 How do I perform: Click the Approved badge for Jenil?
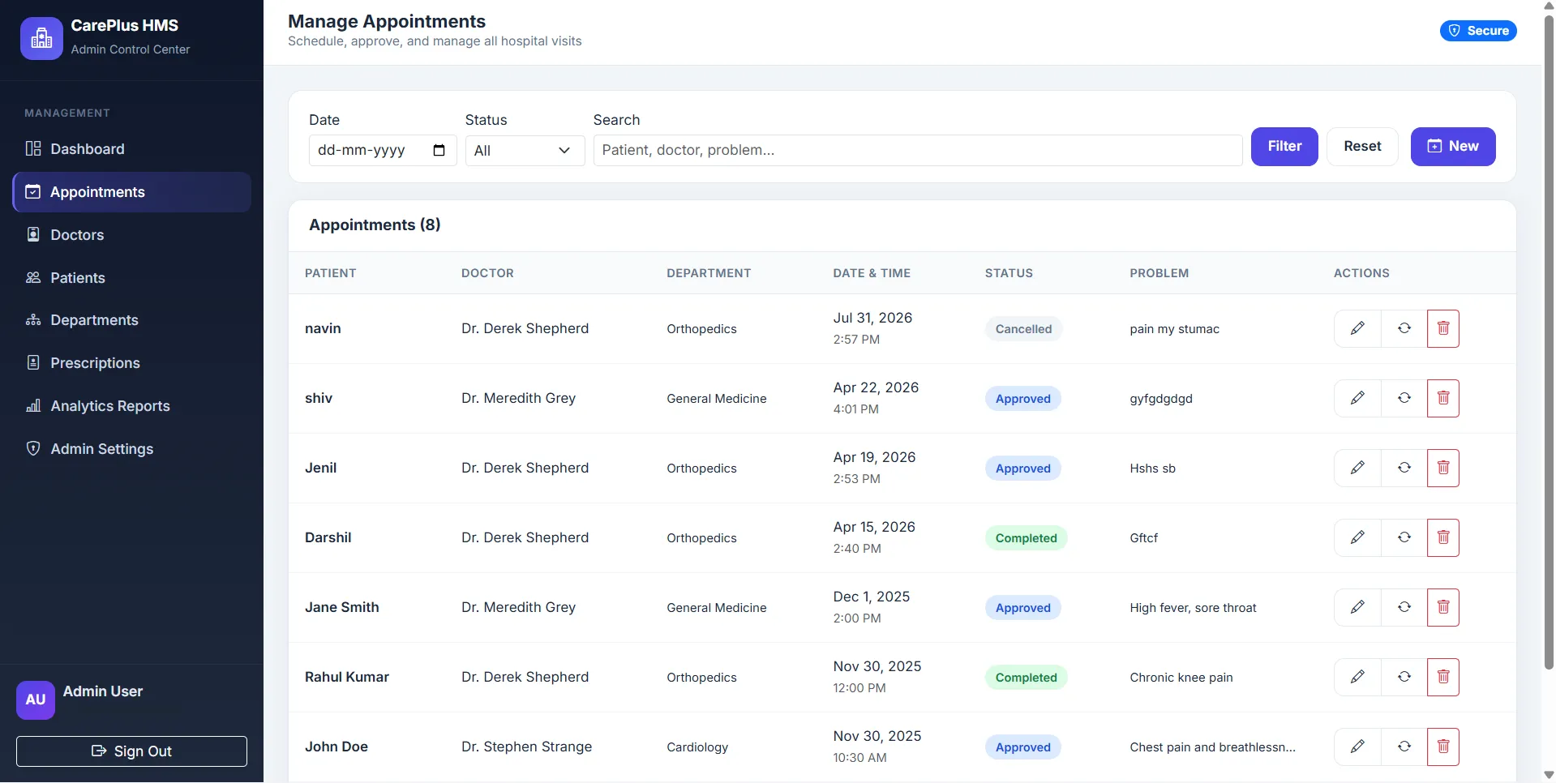[1023, 469]
